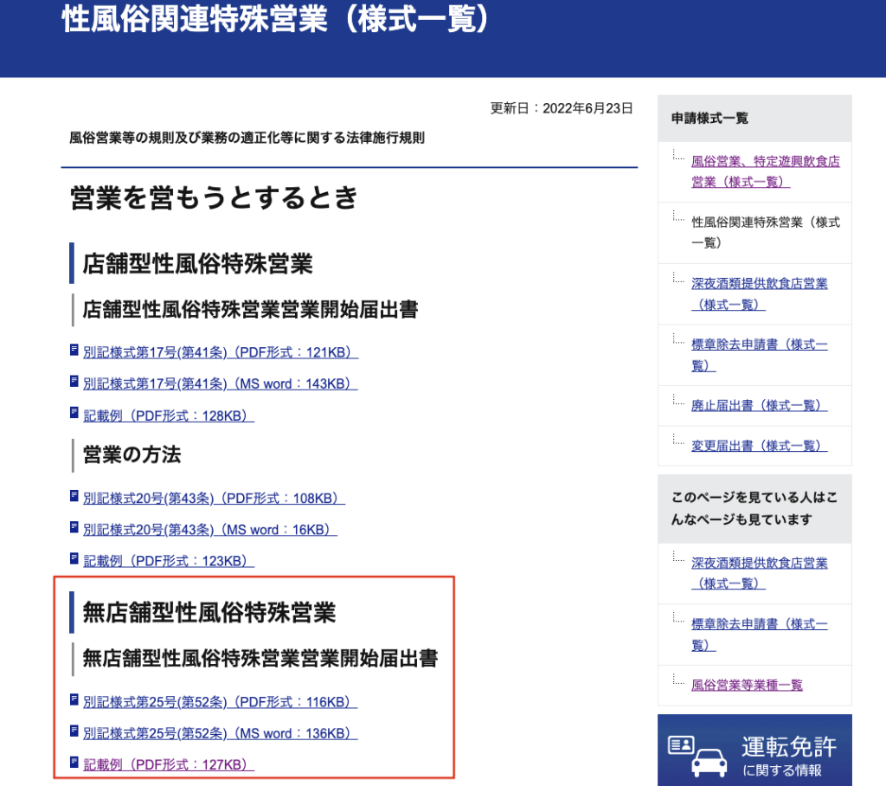Go to 風俗営業、特定遊興飲食店営業 sidebar link
Viewport: 886px width, 786px height.
(765, 171)
